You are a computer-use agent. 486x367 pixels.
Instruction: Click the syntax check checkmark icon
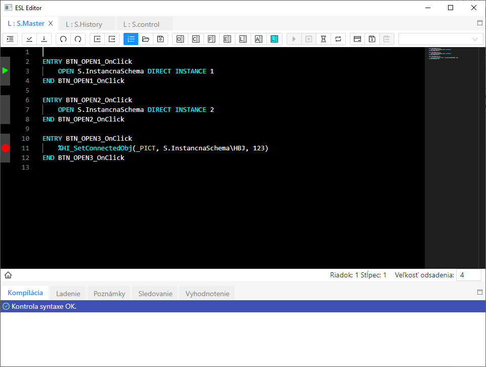click(29, 39)
